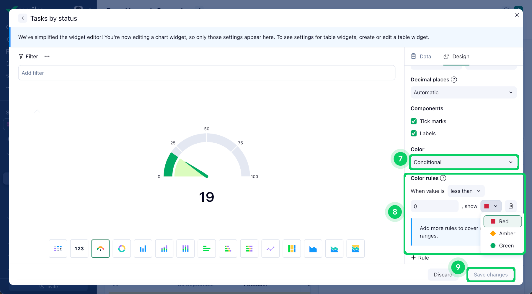Click the back arrow beside Tasks by status
Screen dimensions: 532x294
pyautogui.click(x=23, y=18)
